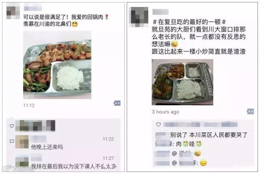The image size is (260, 174).
Task: Tap the comment icon beside the 11:22 comment
Action: pyautogui.click(x=12, y=141)
